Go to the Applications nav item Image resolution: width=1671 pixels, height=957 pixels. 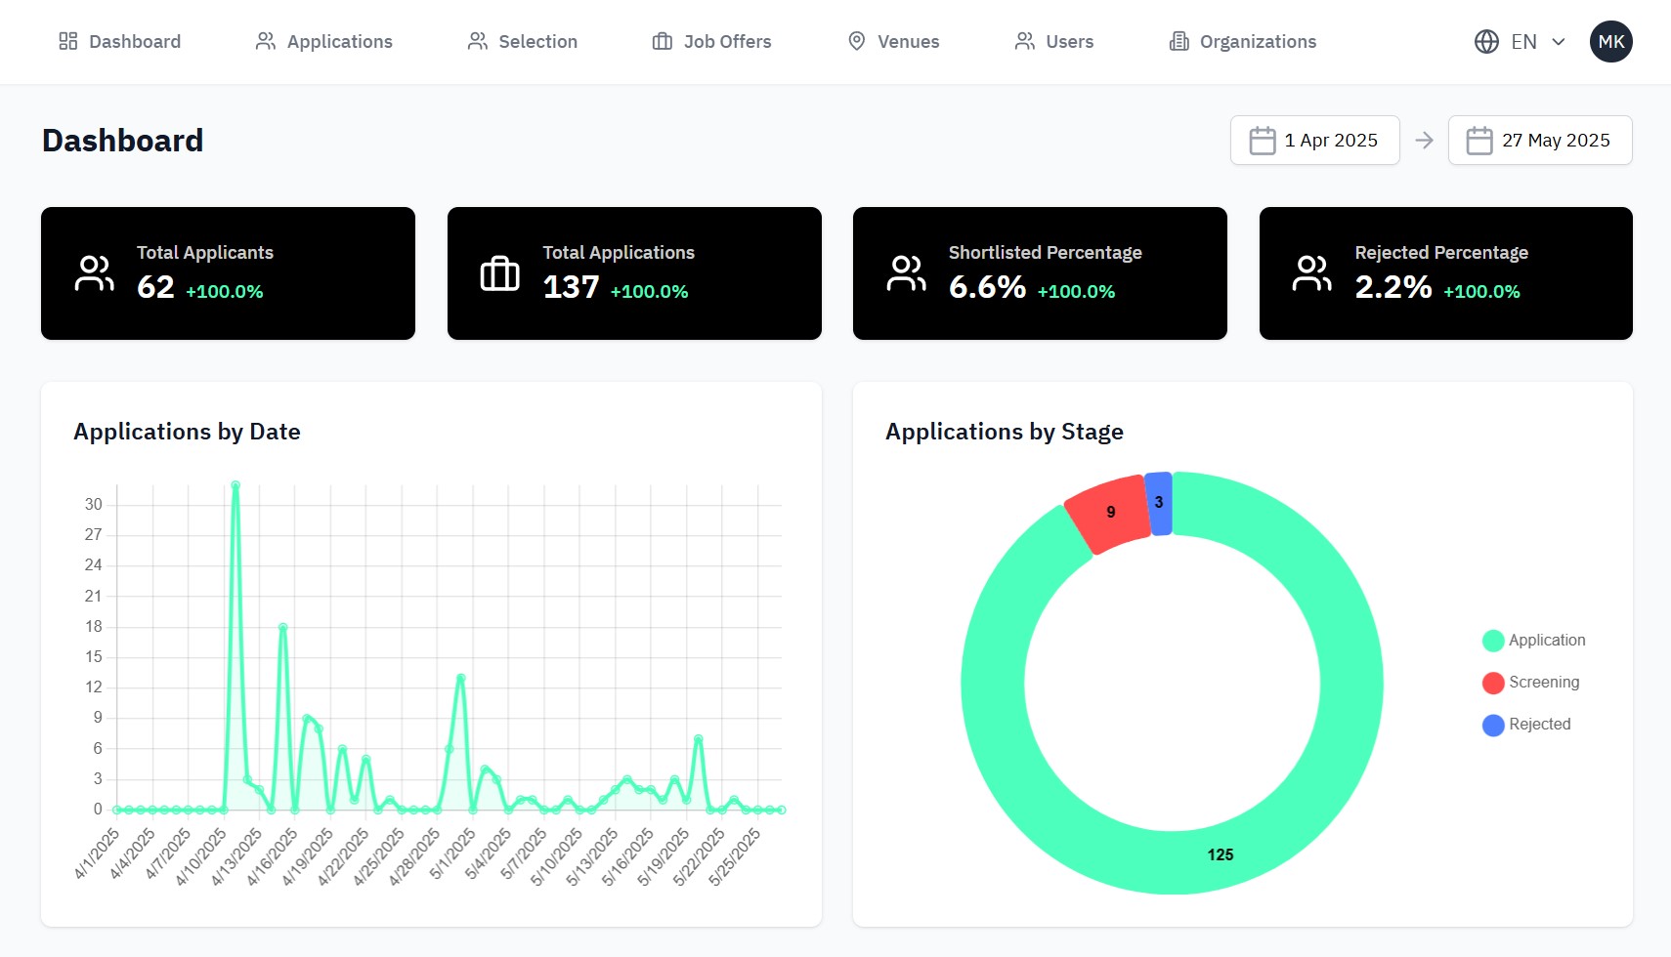point(323,41)
